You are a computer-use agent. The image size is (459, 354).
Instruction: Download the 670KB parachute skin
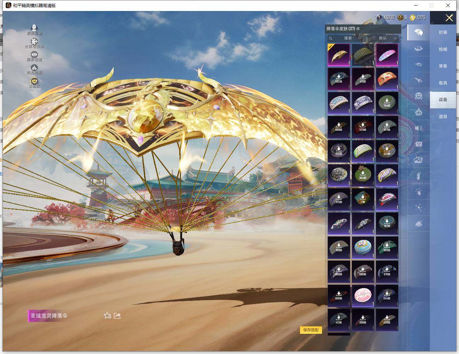387,271
